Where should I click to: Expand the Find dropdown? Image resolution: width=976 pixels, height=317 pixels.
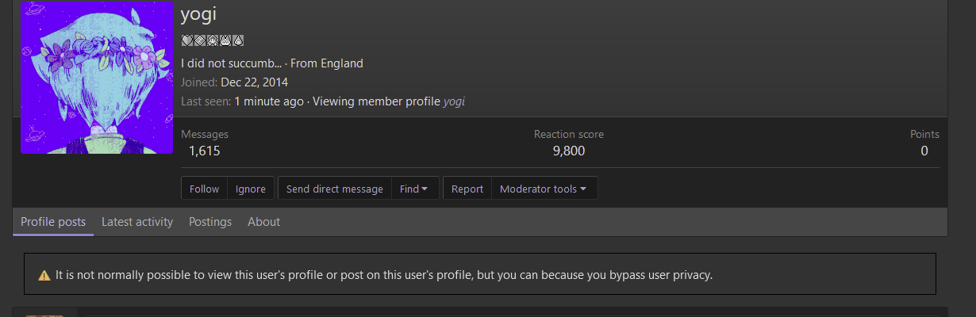(x=415, y=189)
